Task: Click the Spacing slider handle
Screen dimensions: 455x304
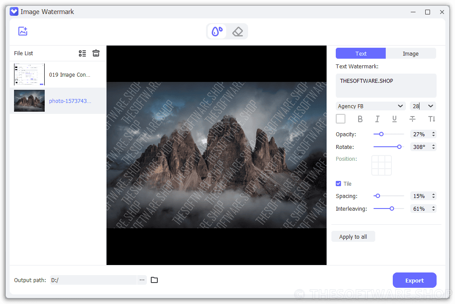Action: pos(377,196)
